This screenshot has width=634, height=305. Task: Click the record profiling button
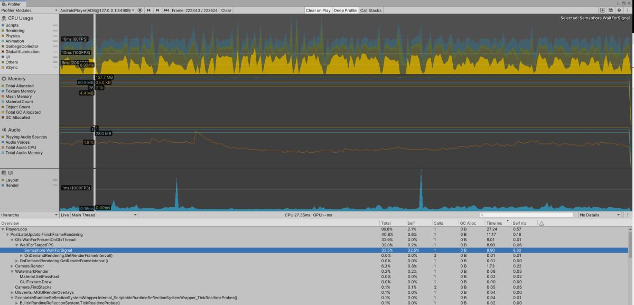click(140, 10)
